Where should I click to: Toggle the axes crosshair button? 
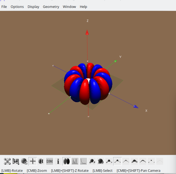point(33,161)
